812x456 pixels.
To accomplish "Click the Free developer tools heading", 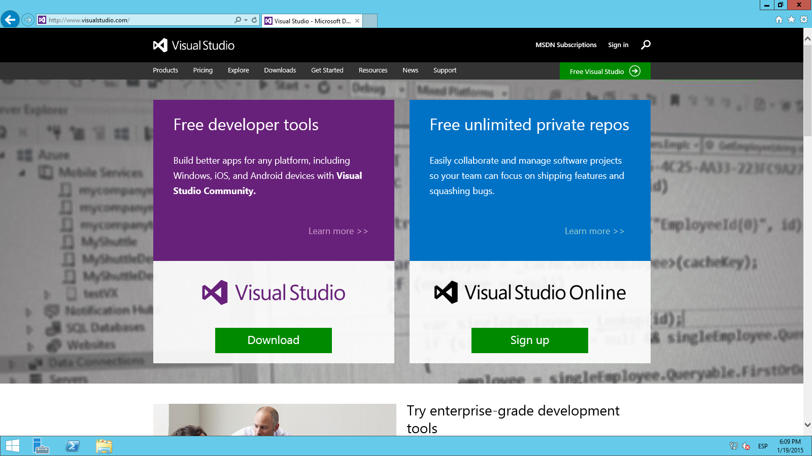I will (246, 125).
